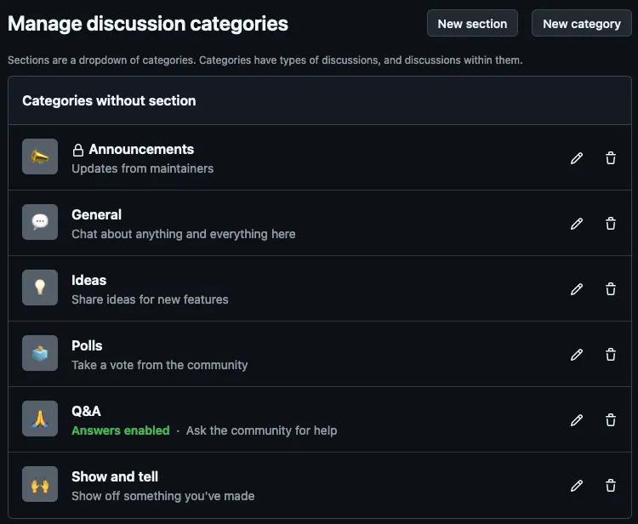Click the Announcements megaphone emoji

point(40,157)
